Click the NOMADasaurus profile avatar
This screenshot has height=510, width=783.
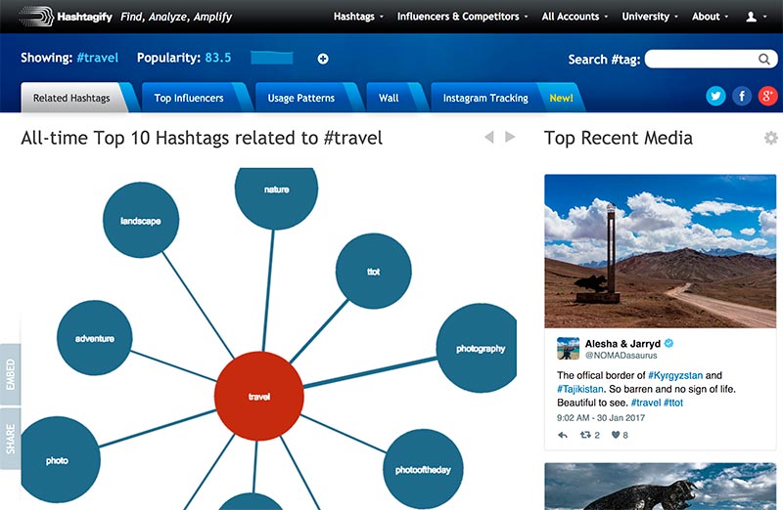569,349
